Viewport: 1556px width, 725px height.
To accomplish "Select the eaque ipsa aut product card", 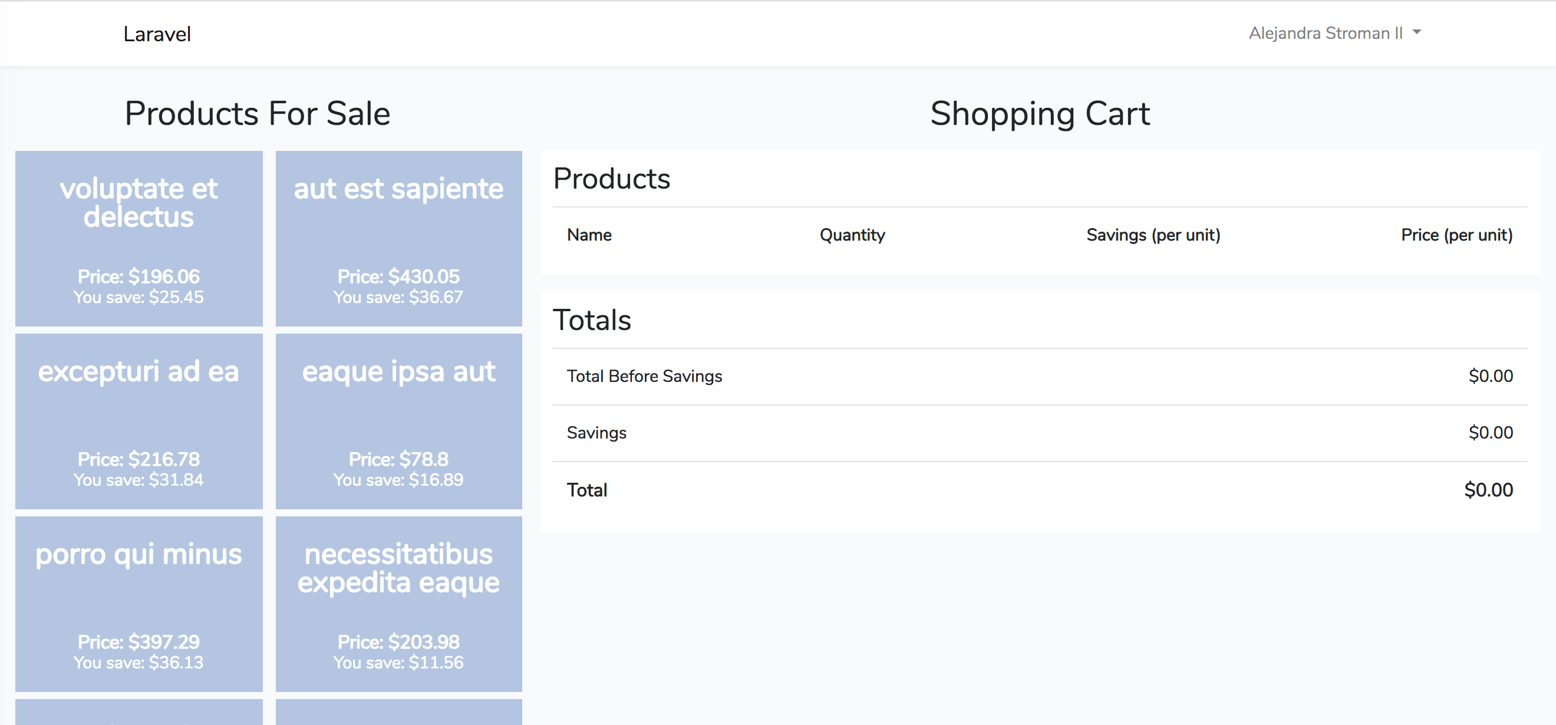I will pyautogui.click(x=398, y=421).
